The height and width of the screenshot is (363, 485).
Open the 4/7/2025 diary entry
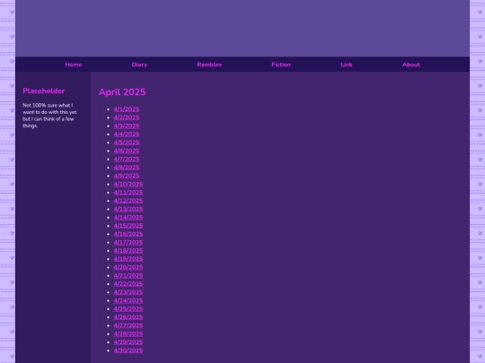pos(127,160)
